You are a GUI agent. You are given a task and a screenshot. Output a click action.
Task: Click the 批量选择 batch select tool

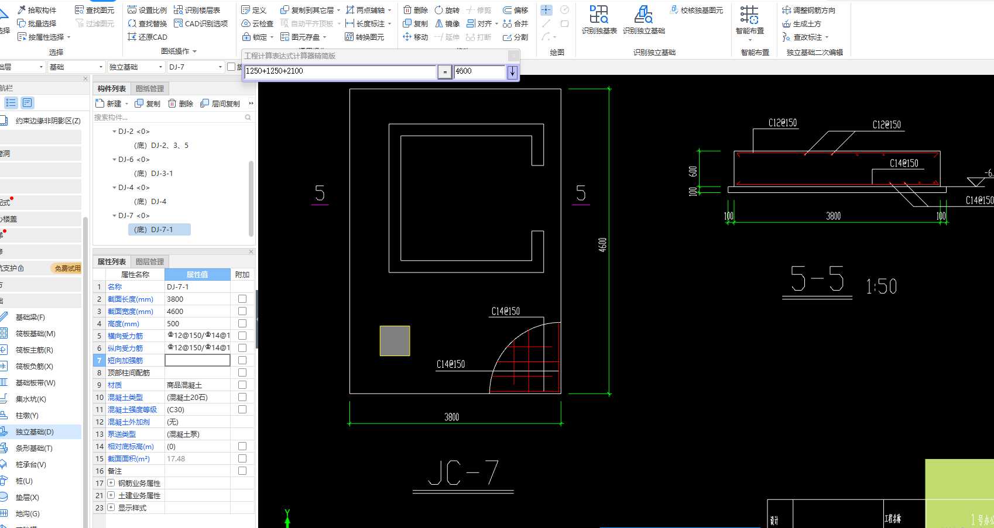tap(37, 23)
